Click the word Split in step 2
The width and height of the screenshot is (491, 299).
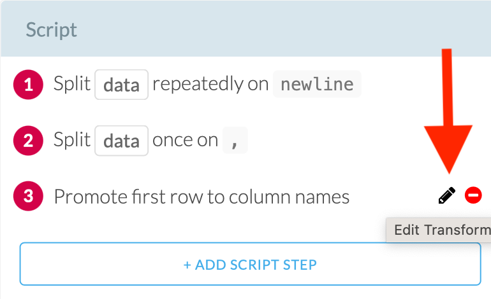(x=72, y=141)
